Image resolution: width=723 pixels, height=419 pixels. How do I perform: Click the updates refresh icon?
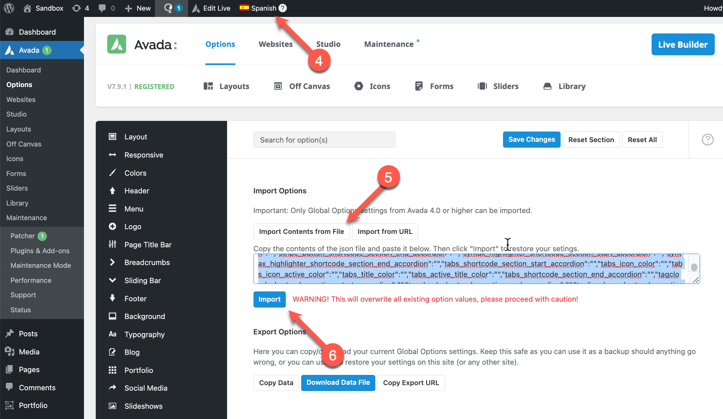pyautogui.click(x=76, y=8)
